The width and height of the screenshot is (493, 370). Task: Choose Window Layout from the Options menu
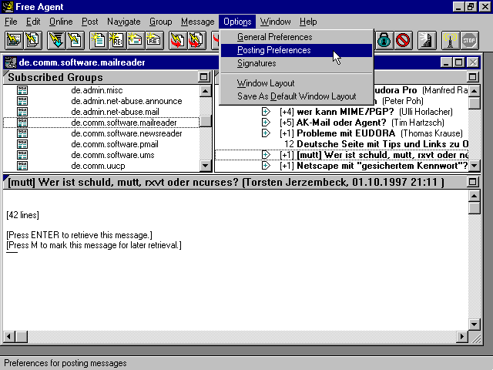296,83
